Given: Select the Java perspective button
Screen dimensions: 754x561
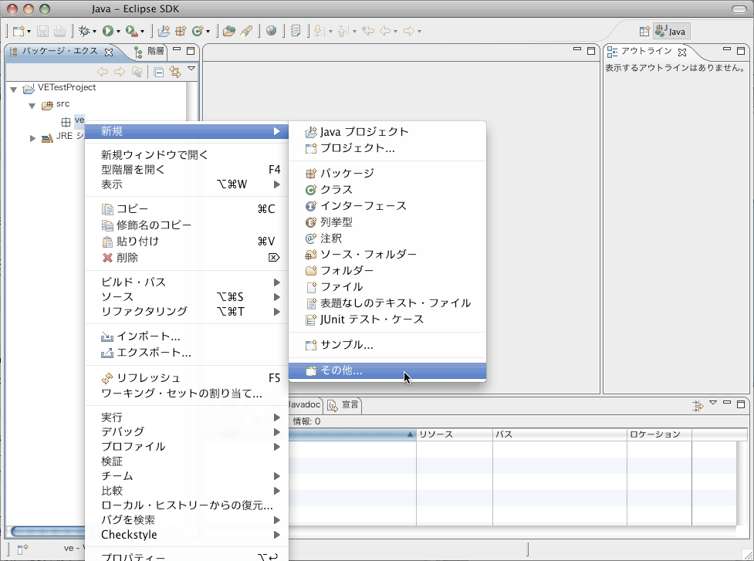Looking at the screenshot, I should [x=671, y=32].
